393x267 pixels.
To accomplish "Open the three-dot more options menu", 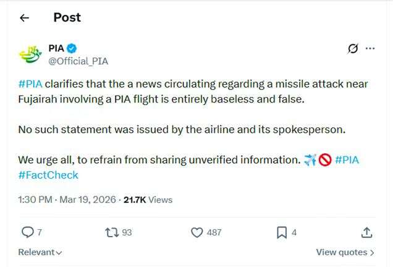I will click(x=370, y=49).
